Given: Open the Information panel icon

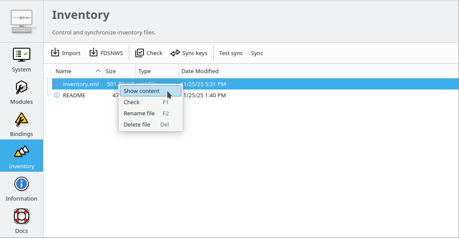Looking at the screenshot, I should pos(21,185).
